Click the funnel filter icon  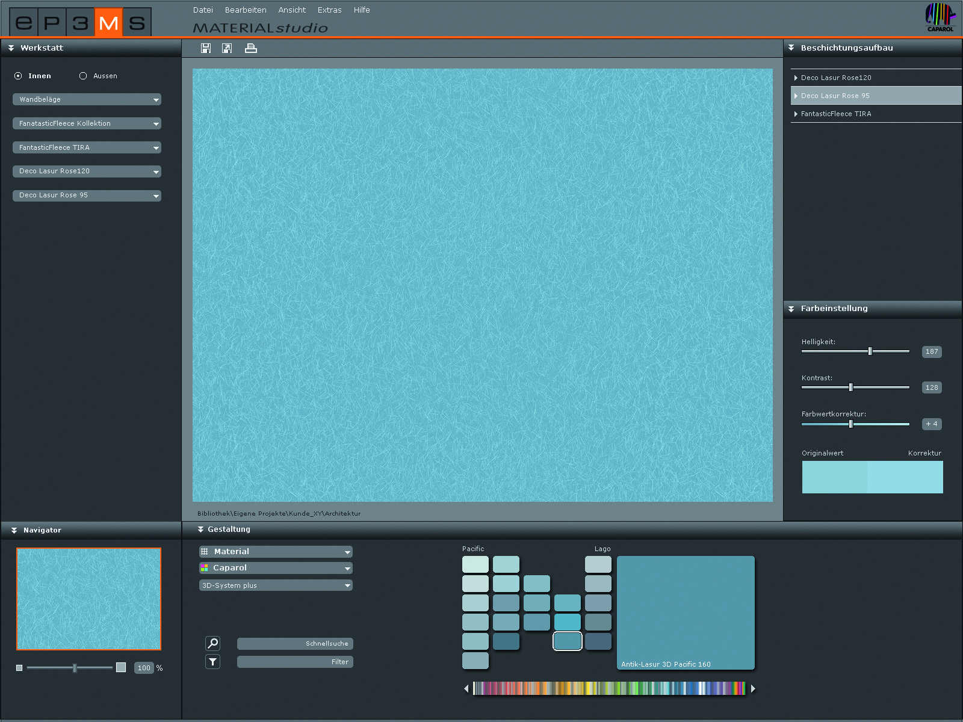[212, 662]
